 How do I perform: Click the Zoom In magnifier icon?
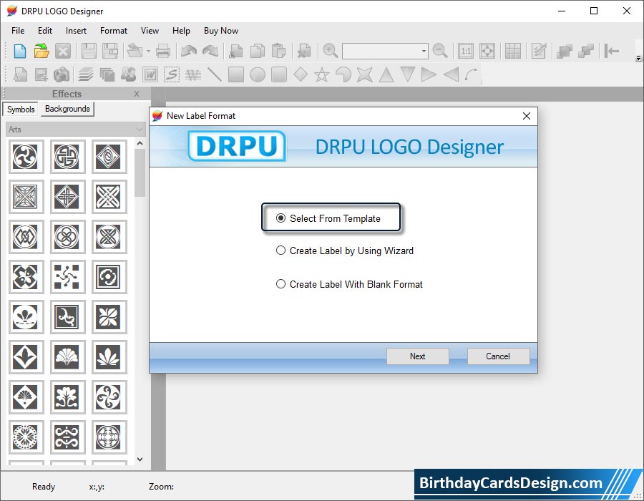click(330, 51)
